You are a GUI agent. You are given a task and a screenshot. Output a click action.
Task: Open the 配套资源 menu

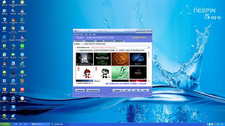click(76, 35)
